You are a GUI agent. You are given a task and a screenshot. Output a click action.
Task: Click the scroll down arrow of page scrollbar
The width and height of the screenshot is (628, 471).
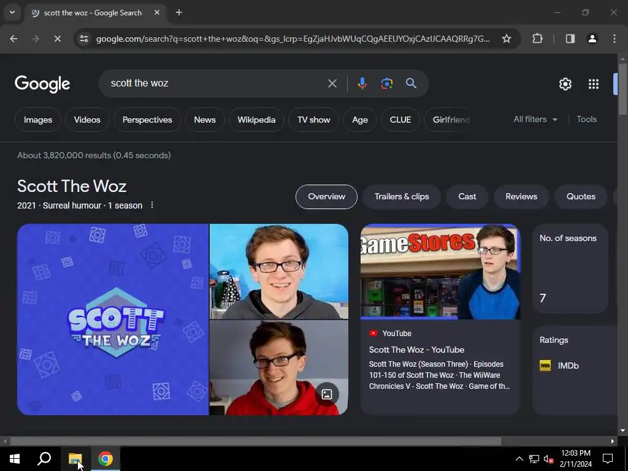(x=622, y=431)
